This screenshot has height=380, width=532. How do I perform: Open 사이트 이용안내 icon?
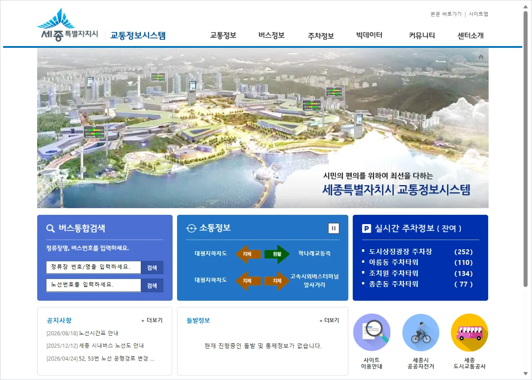372,332
